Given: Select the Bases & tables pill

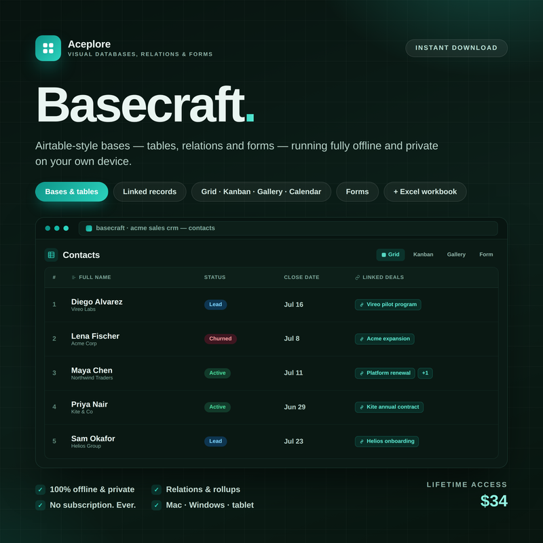Looking at the screenshot, I should pos(72,192).
